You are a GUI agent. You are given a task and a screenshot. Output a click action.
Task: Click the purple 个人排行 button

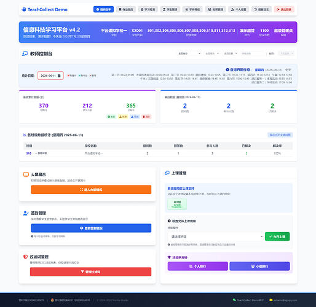pos(198,266)
